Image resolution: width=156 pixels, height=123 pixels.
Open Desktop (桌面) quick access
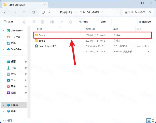11,62
